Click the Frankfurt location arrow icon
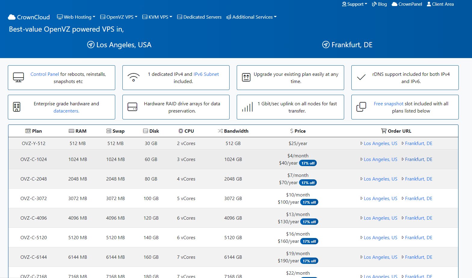 coord(326,45)
